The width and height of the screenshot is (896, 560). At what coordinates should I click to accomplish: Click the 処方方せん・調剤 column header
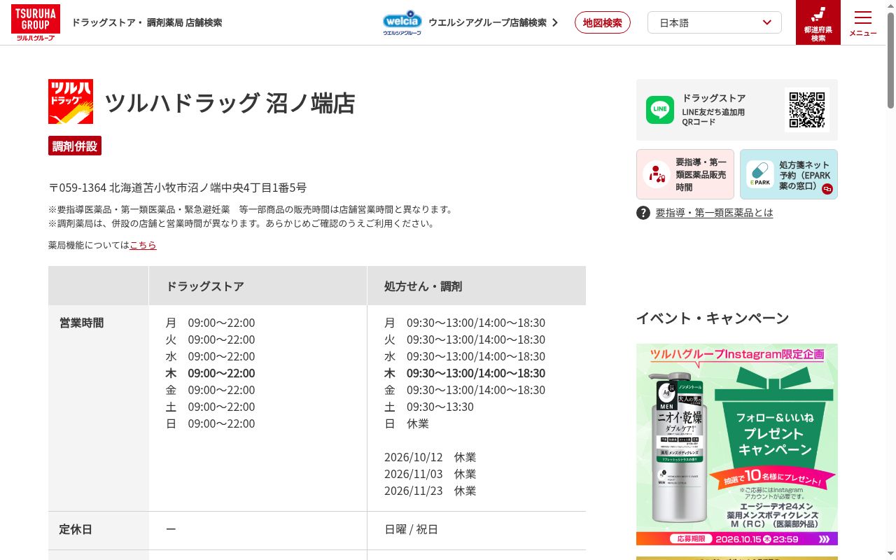tap(477, 286)
